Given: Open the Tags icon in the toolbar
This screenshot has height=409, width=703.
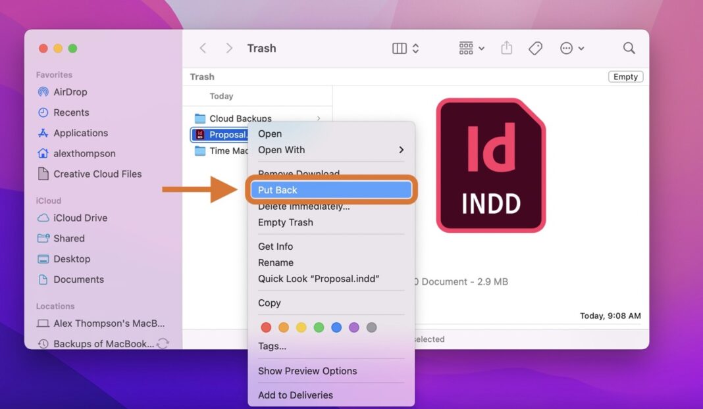Looking at the screenshot, I should [535, 48].
